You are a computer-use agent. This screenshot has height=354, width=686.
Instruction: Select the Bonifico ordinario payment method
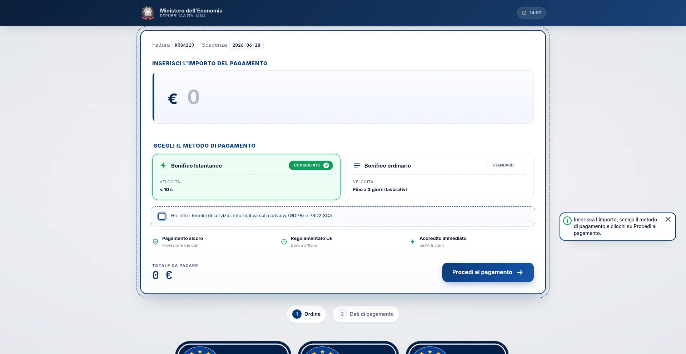tap(439, 177)
